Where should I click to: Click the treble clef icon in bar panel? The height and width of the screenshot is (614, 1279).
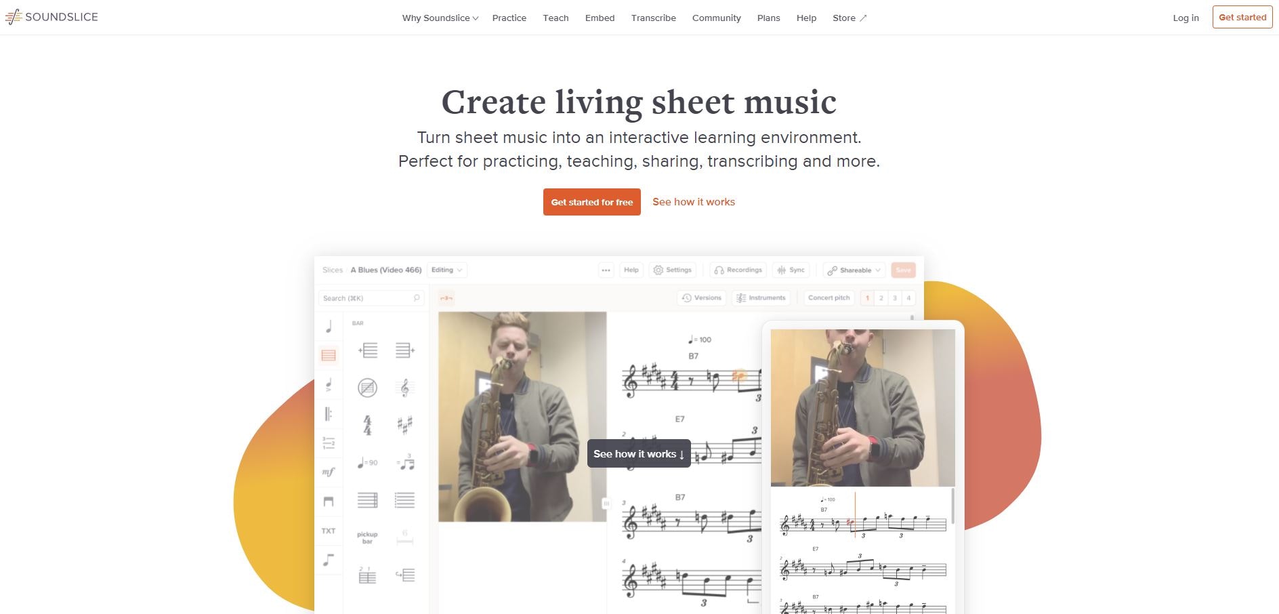(404, 388)
